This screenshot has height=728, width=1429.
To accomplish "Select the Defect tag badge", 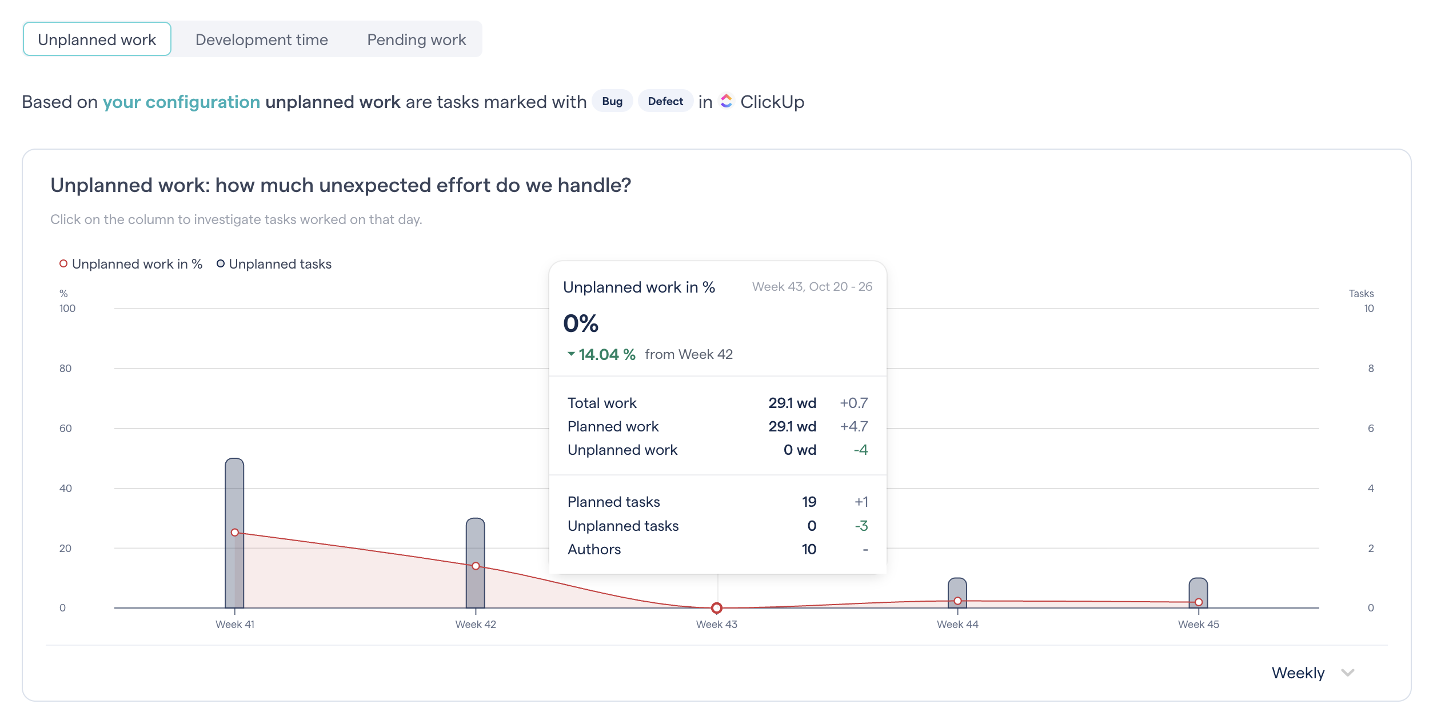I will point(665,101).
